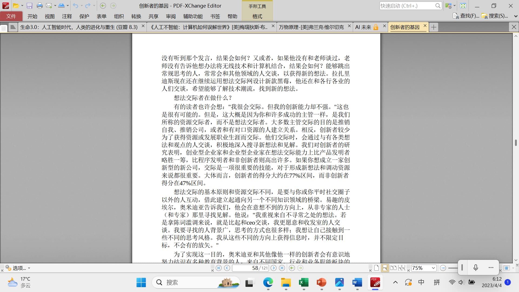Click the Save icon in quick toolbar
519x292 pixels.
[29, 6]
